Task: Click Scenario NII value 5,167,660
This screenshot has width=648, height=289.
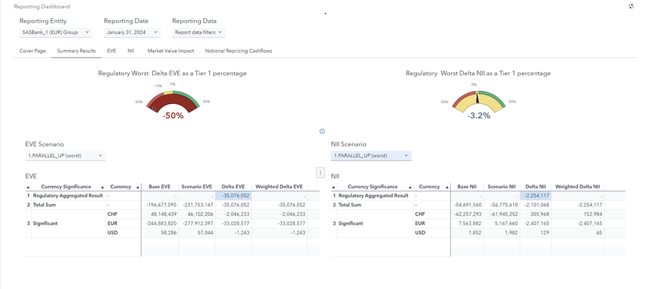Action: (507, 223)
